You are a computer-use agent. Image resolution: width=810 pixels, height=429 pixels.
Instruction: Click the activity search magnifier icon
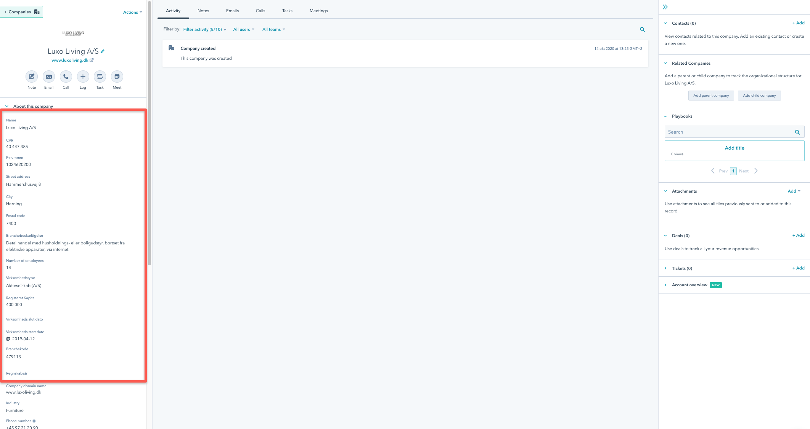pos(642,29)
